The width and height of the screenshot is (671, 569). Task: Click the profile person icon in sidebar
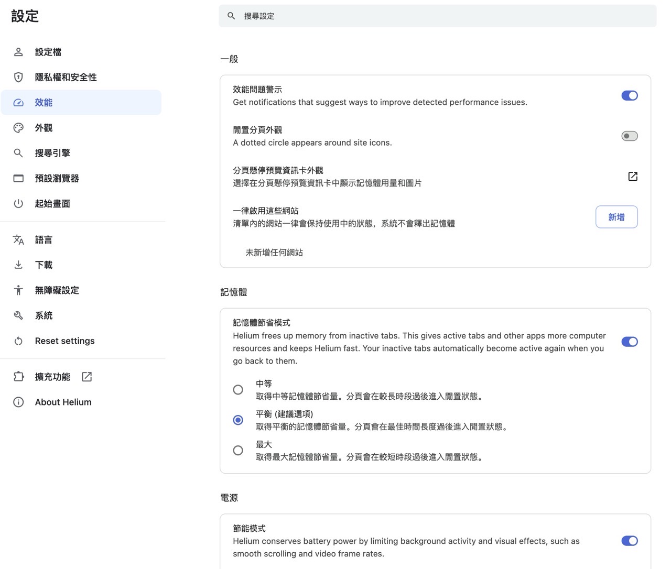click(18, 52)
